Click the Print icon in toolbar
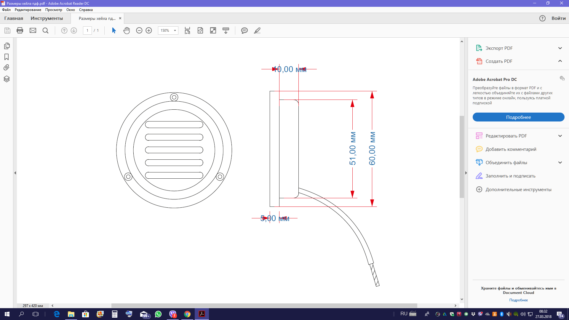 click(20, 31)
